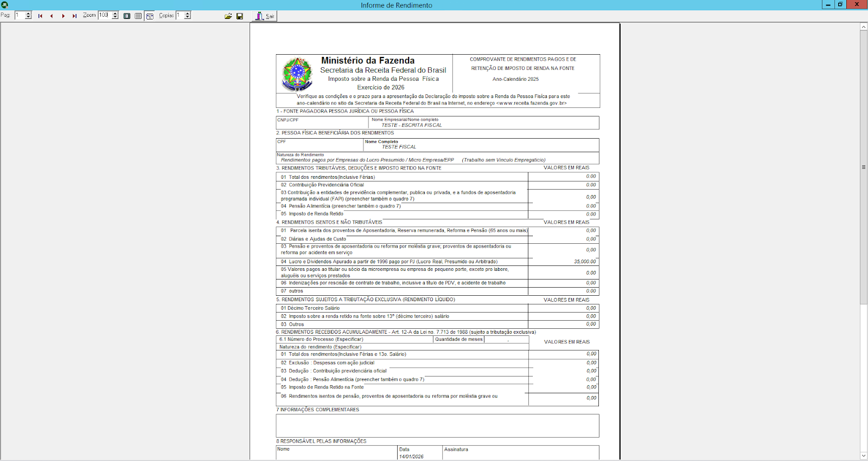Click the Zoom percentage field

pyautogui.click(x=105, y=15)
